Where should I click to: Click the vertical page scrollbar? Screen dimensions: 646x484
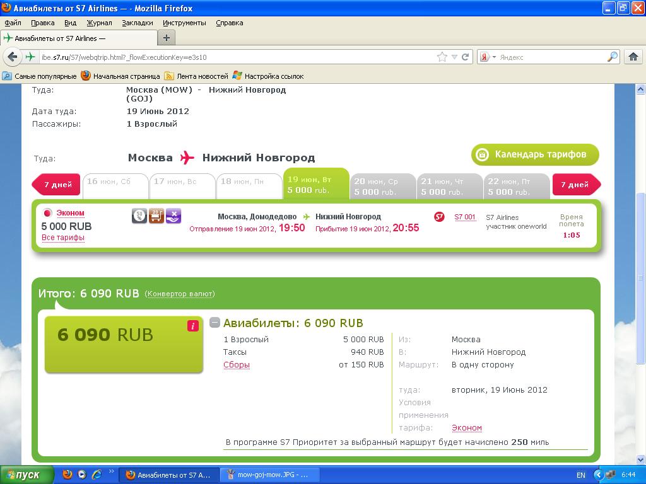(x=640, y=277)
